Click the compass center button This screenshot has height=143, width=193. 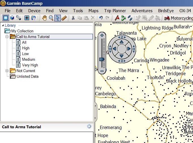122,49
